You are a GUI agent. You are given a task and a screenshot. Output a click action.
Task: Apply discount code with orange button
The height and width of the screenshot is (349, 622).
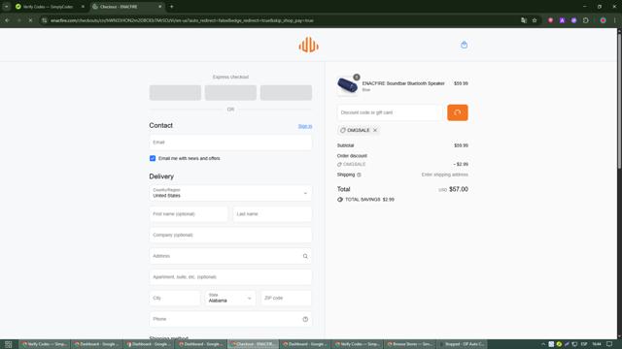pos(458,112)
